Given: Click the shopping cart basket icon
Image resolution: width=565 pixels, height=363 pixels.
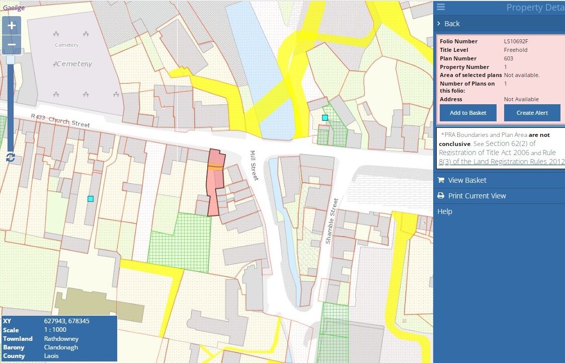Looking at the screenshot, I should point(441,180).
